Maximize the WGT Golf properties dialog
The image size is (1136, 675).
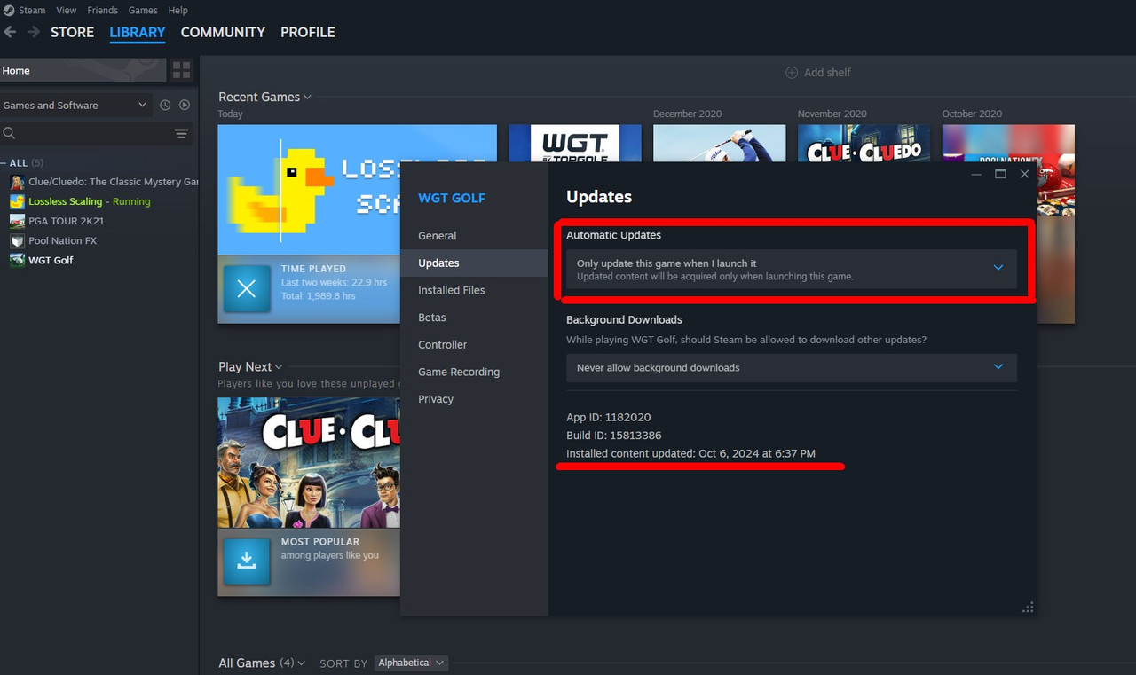pos(1000,175)
